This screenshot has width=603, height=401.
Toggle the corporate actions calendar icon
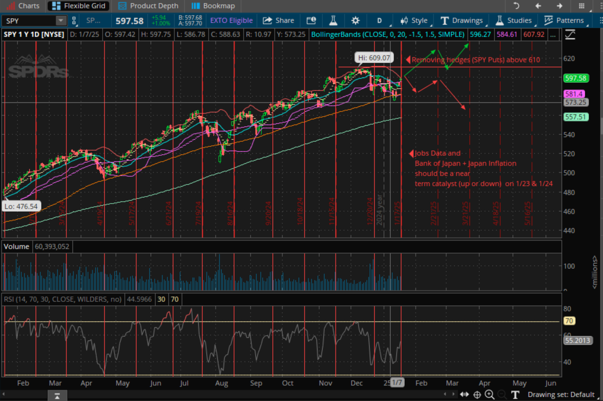click(311, 20)
